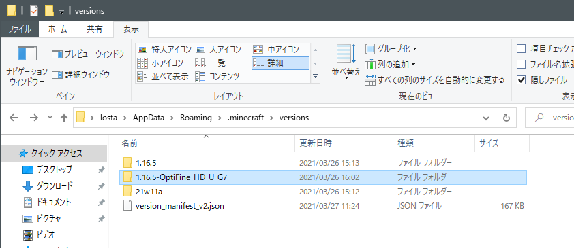Open the Group by (グループ化) dropdown

391,48
